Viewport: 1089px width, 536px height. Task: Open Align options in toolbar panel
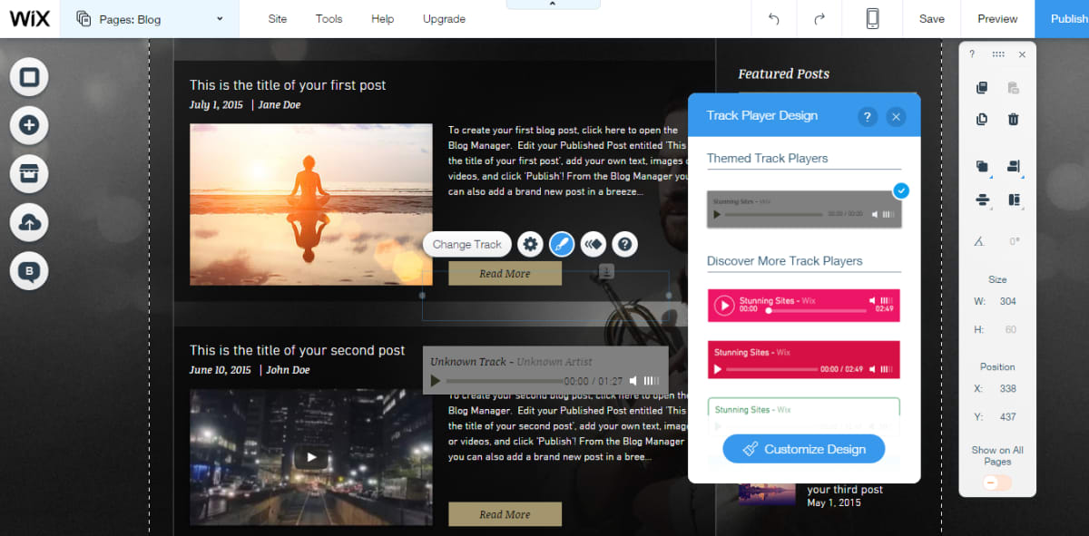[1015, 167]
